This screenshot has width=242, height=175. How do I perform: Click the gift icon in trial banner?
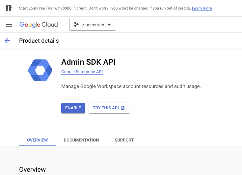click(x=9, y=8)
